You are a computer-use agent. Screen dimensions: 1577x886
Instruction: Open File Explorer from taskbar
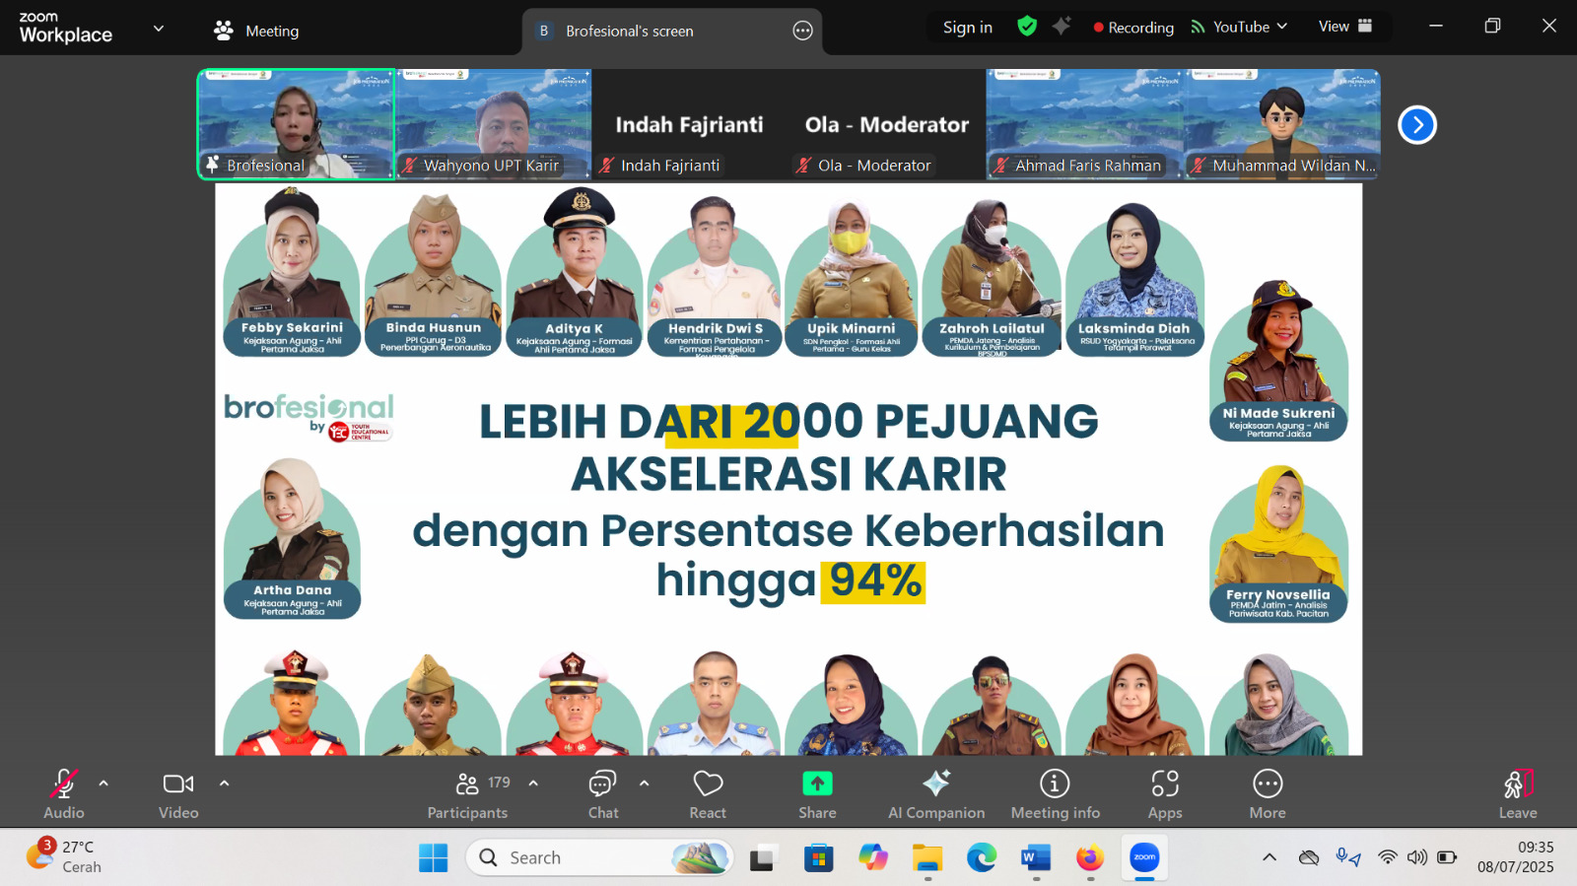[927, 857]
